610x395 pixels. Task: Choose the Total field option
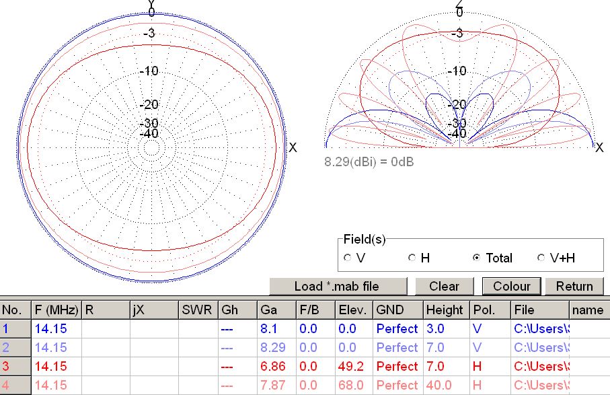476,258
